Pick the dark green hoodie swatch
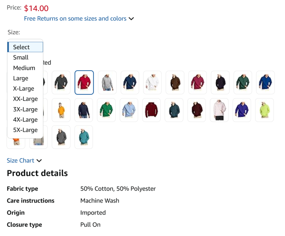 coord(242,82)
